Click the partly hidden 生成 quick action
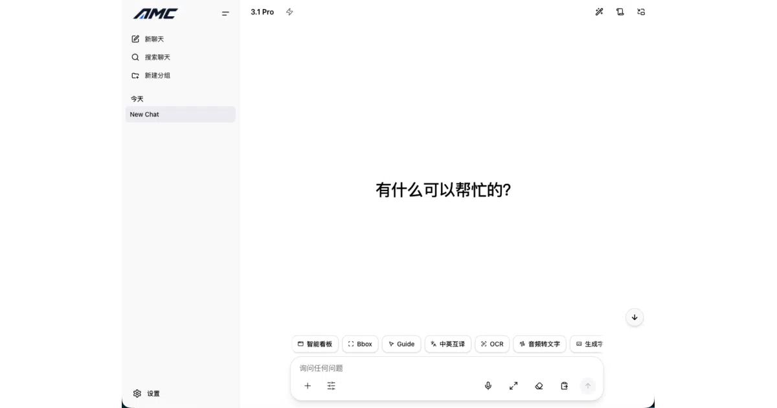This screenshot has width=777, height=408. pyautogui.click(x=587, y=344)
